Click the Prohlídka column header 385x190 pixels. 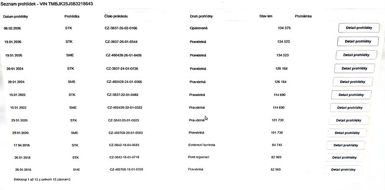coord(72,16)
